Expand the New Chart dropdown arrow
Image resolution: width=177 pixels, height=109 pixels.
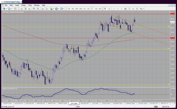tap(6, 9)
